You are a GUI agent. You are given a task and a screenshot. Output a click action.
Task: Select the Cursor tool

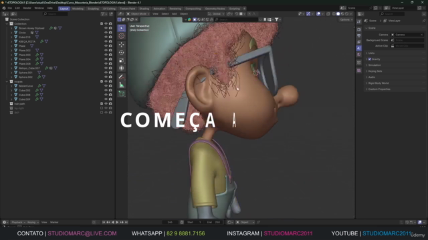[122, 36]
